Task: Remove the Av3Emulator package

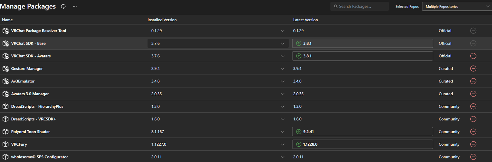Action: [x=473, y=81]
